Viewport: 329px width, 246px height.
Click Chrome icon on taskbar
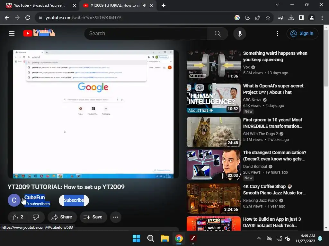point(179,238)
